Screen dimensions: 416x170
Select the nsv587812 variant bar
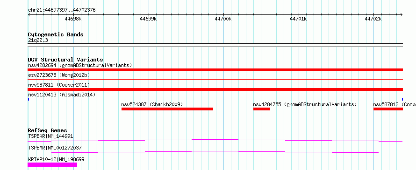pos(388,109)
